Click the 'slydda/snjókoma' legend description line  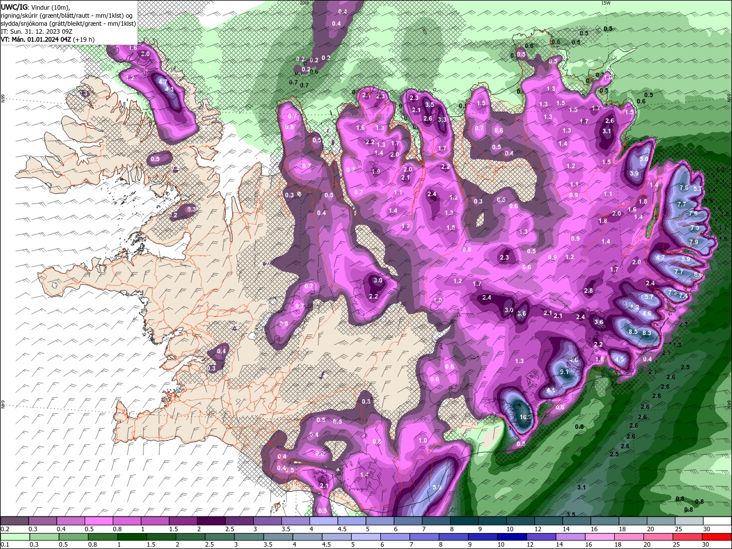69,23
